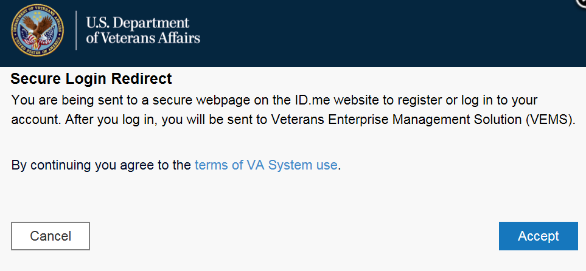Click the dark blue header banner background
Screen dimensions: 586x271
point(377,33)
